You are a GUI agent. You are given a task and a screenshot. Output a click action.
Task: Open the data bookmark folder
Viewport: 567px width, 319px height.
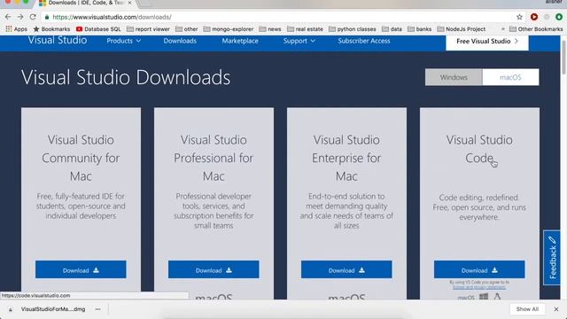(392, 29)
